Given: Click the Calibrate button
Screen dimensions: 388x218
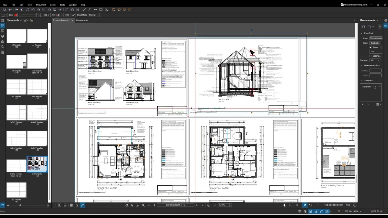Looking at the screenshot, I should click(375, 43).
